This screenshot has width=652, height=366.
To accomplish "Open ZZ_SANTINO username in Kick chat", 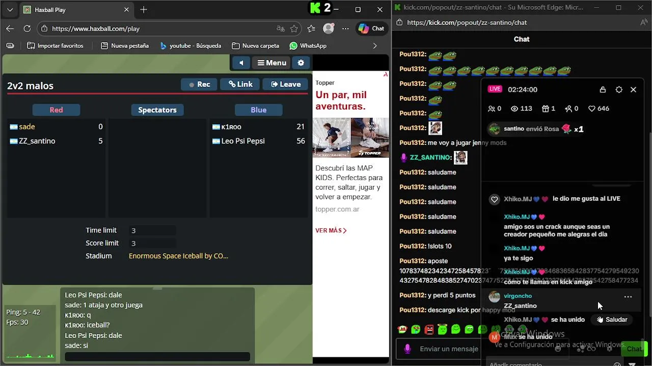I will (430, 158).
